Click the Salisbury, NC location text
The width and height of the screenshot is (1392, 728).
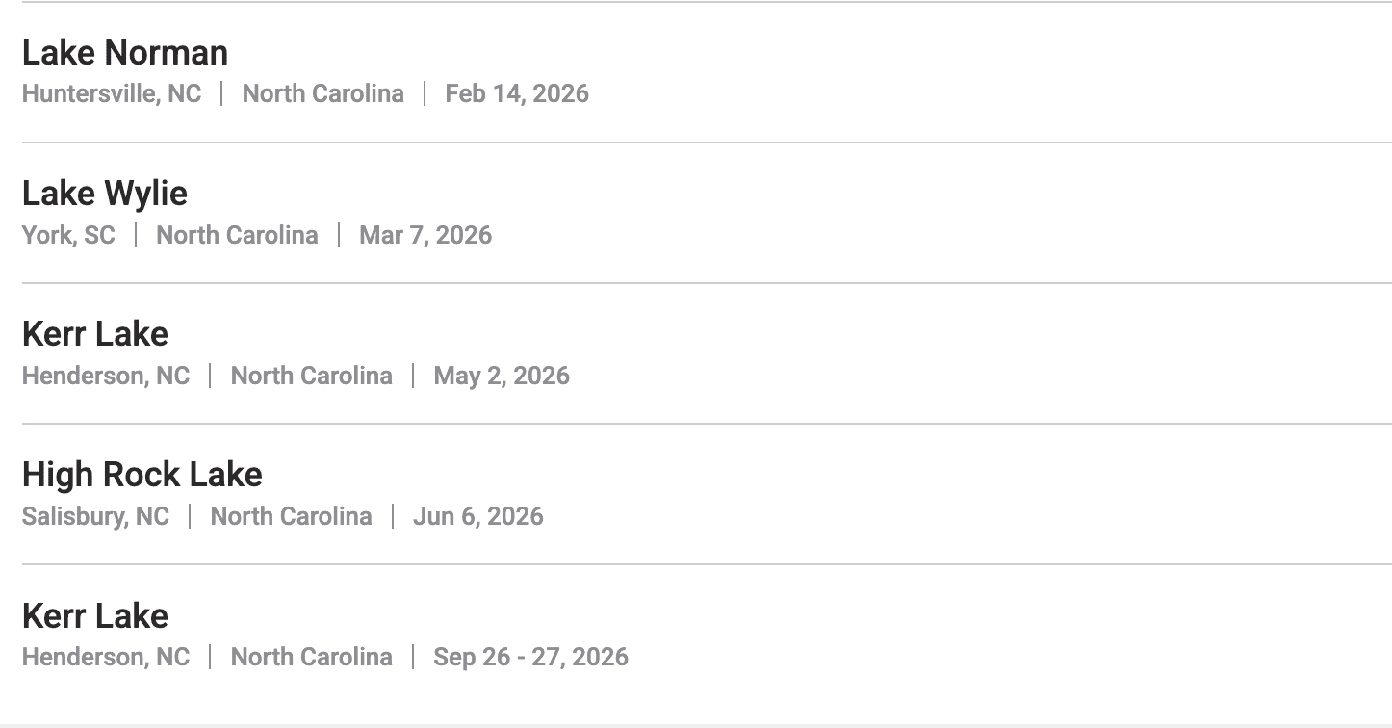coord(95,516)
